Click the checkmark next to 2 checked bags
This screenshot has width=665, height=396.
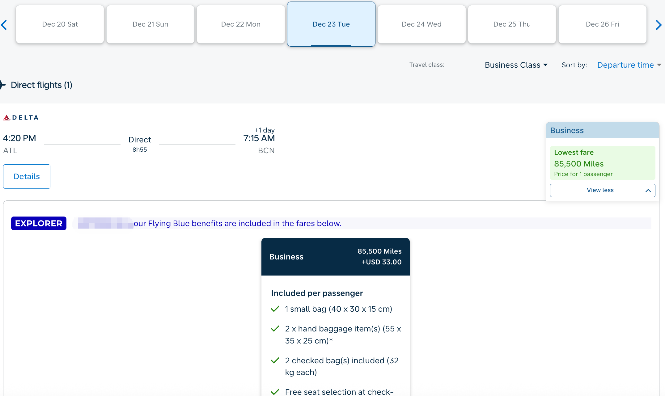point(275,360)
